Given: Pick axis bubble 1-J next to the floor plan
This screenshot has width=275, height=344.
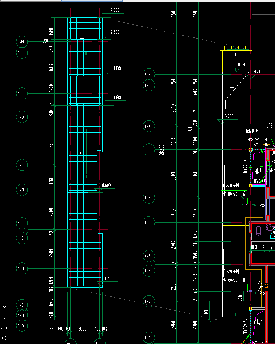Looking at the screenshot, I should click(x=149, y=150).
